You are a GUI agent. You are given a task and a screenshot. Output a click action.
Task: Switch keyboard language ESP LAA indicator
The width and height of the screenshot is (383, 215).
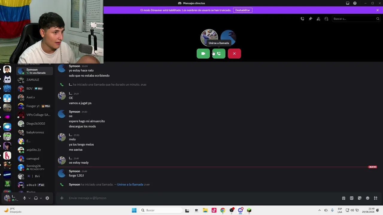pos(340,210)
